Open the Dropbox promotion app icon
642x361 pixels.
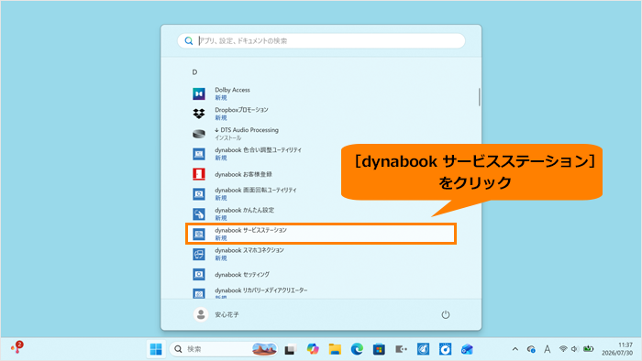(199, 114)
